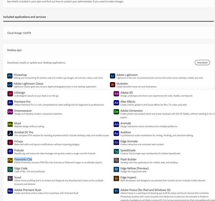
Task: Click the Photoshop app name
Action: click(x=20, y=75)
